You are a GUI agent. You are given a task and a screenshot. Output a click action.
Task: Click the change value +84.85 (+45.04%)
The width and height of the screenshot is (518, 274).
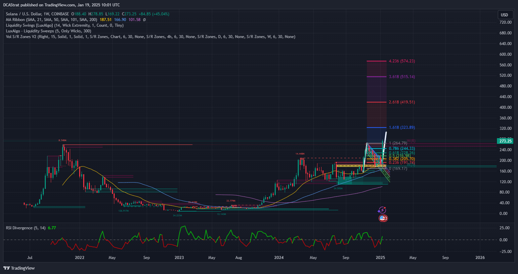154,14
